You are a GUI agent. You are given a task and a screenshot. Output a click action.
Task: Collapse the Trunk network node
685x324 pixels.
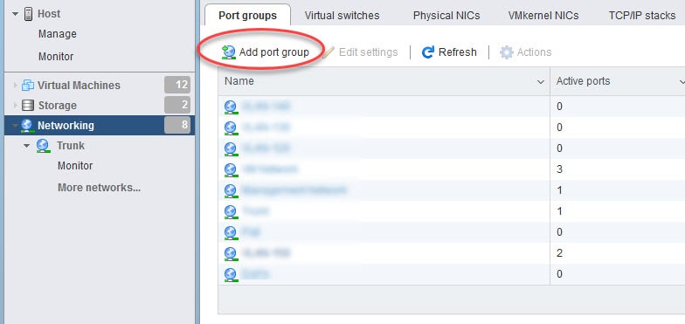(27, 146)
